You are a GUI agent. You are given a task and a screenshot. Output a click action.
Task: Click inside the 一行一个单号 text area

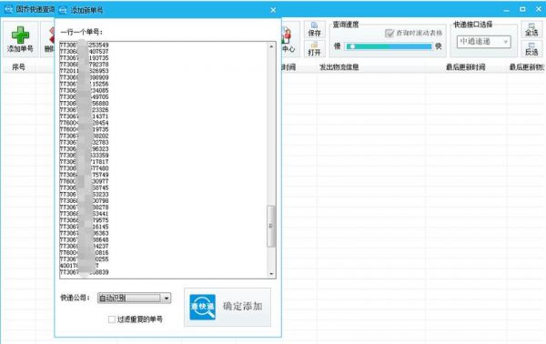pos(167,160)
